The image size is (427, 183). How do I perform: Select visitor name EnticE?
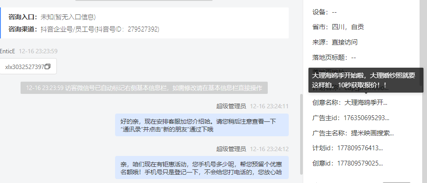point(7,51)
